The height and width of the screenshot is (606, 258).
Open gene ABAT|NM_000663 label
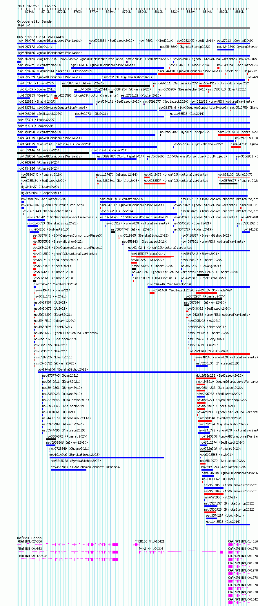click(30, 549)
